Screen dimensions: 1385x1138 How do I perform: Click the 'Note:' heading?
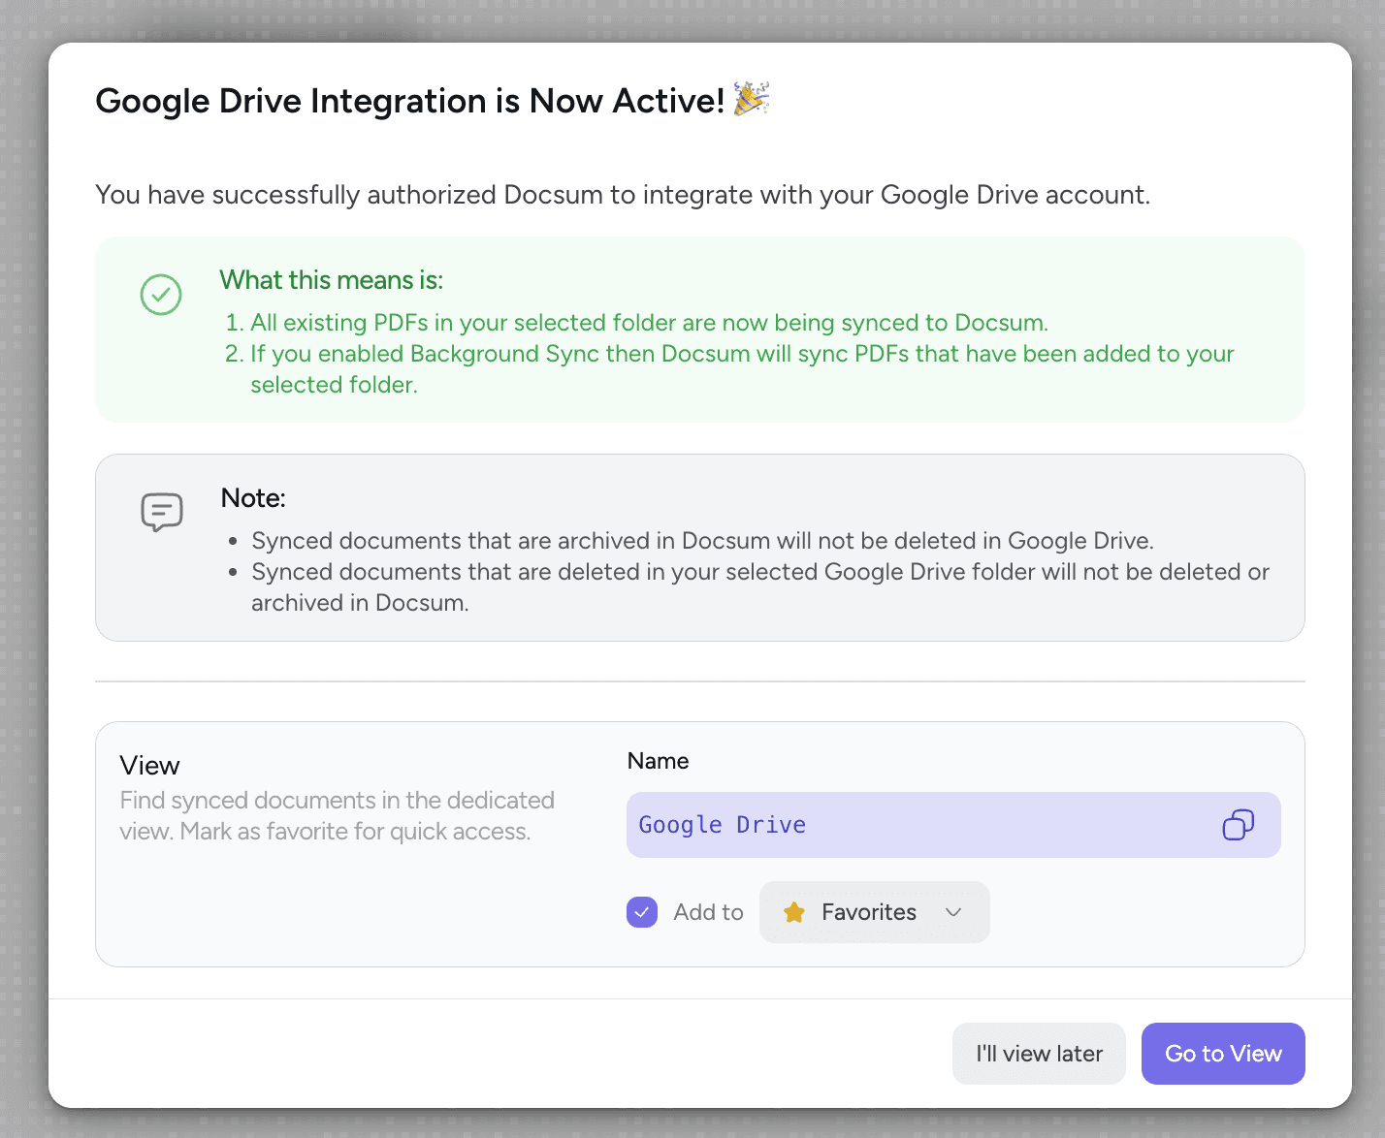(x=253, y=498)
